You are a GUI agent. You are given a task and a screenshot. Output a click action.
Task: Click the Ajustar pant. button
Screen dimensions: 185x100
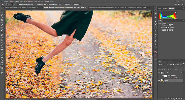67,4
